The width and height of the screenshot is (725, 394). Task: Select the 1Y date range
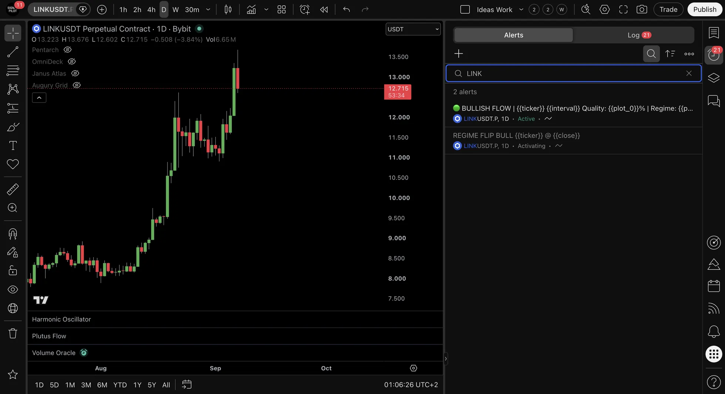[x=137, y=385]
